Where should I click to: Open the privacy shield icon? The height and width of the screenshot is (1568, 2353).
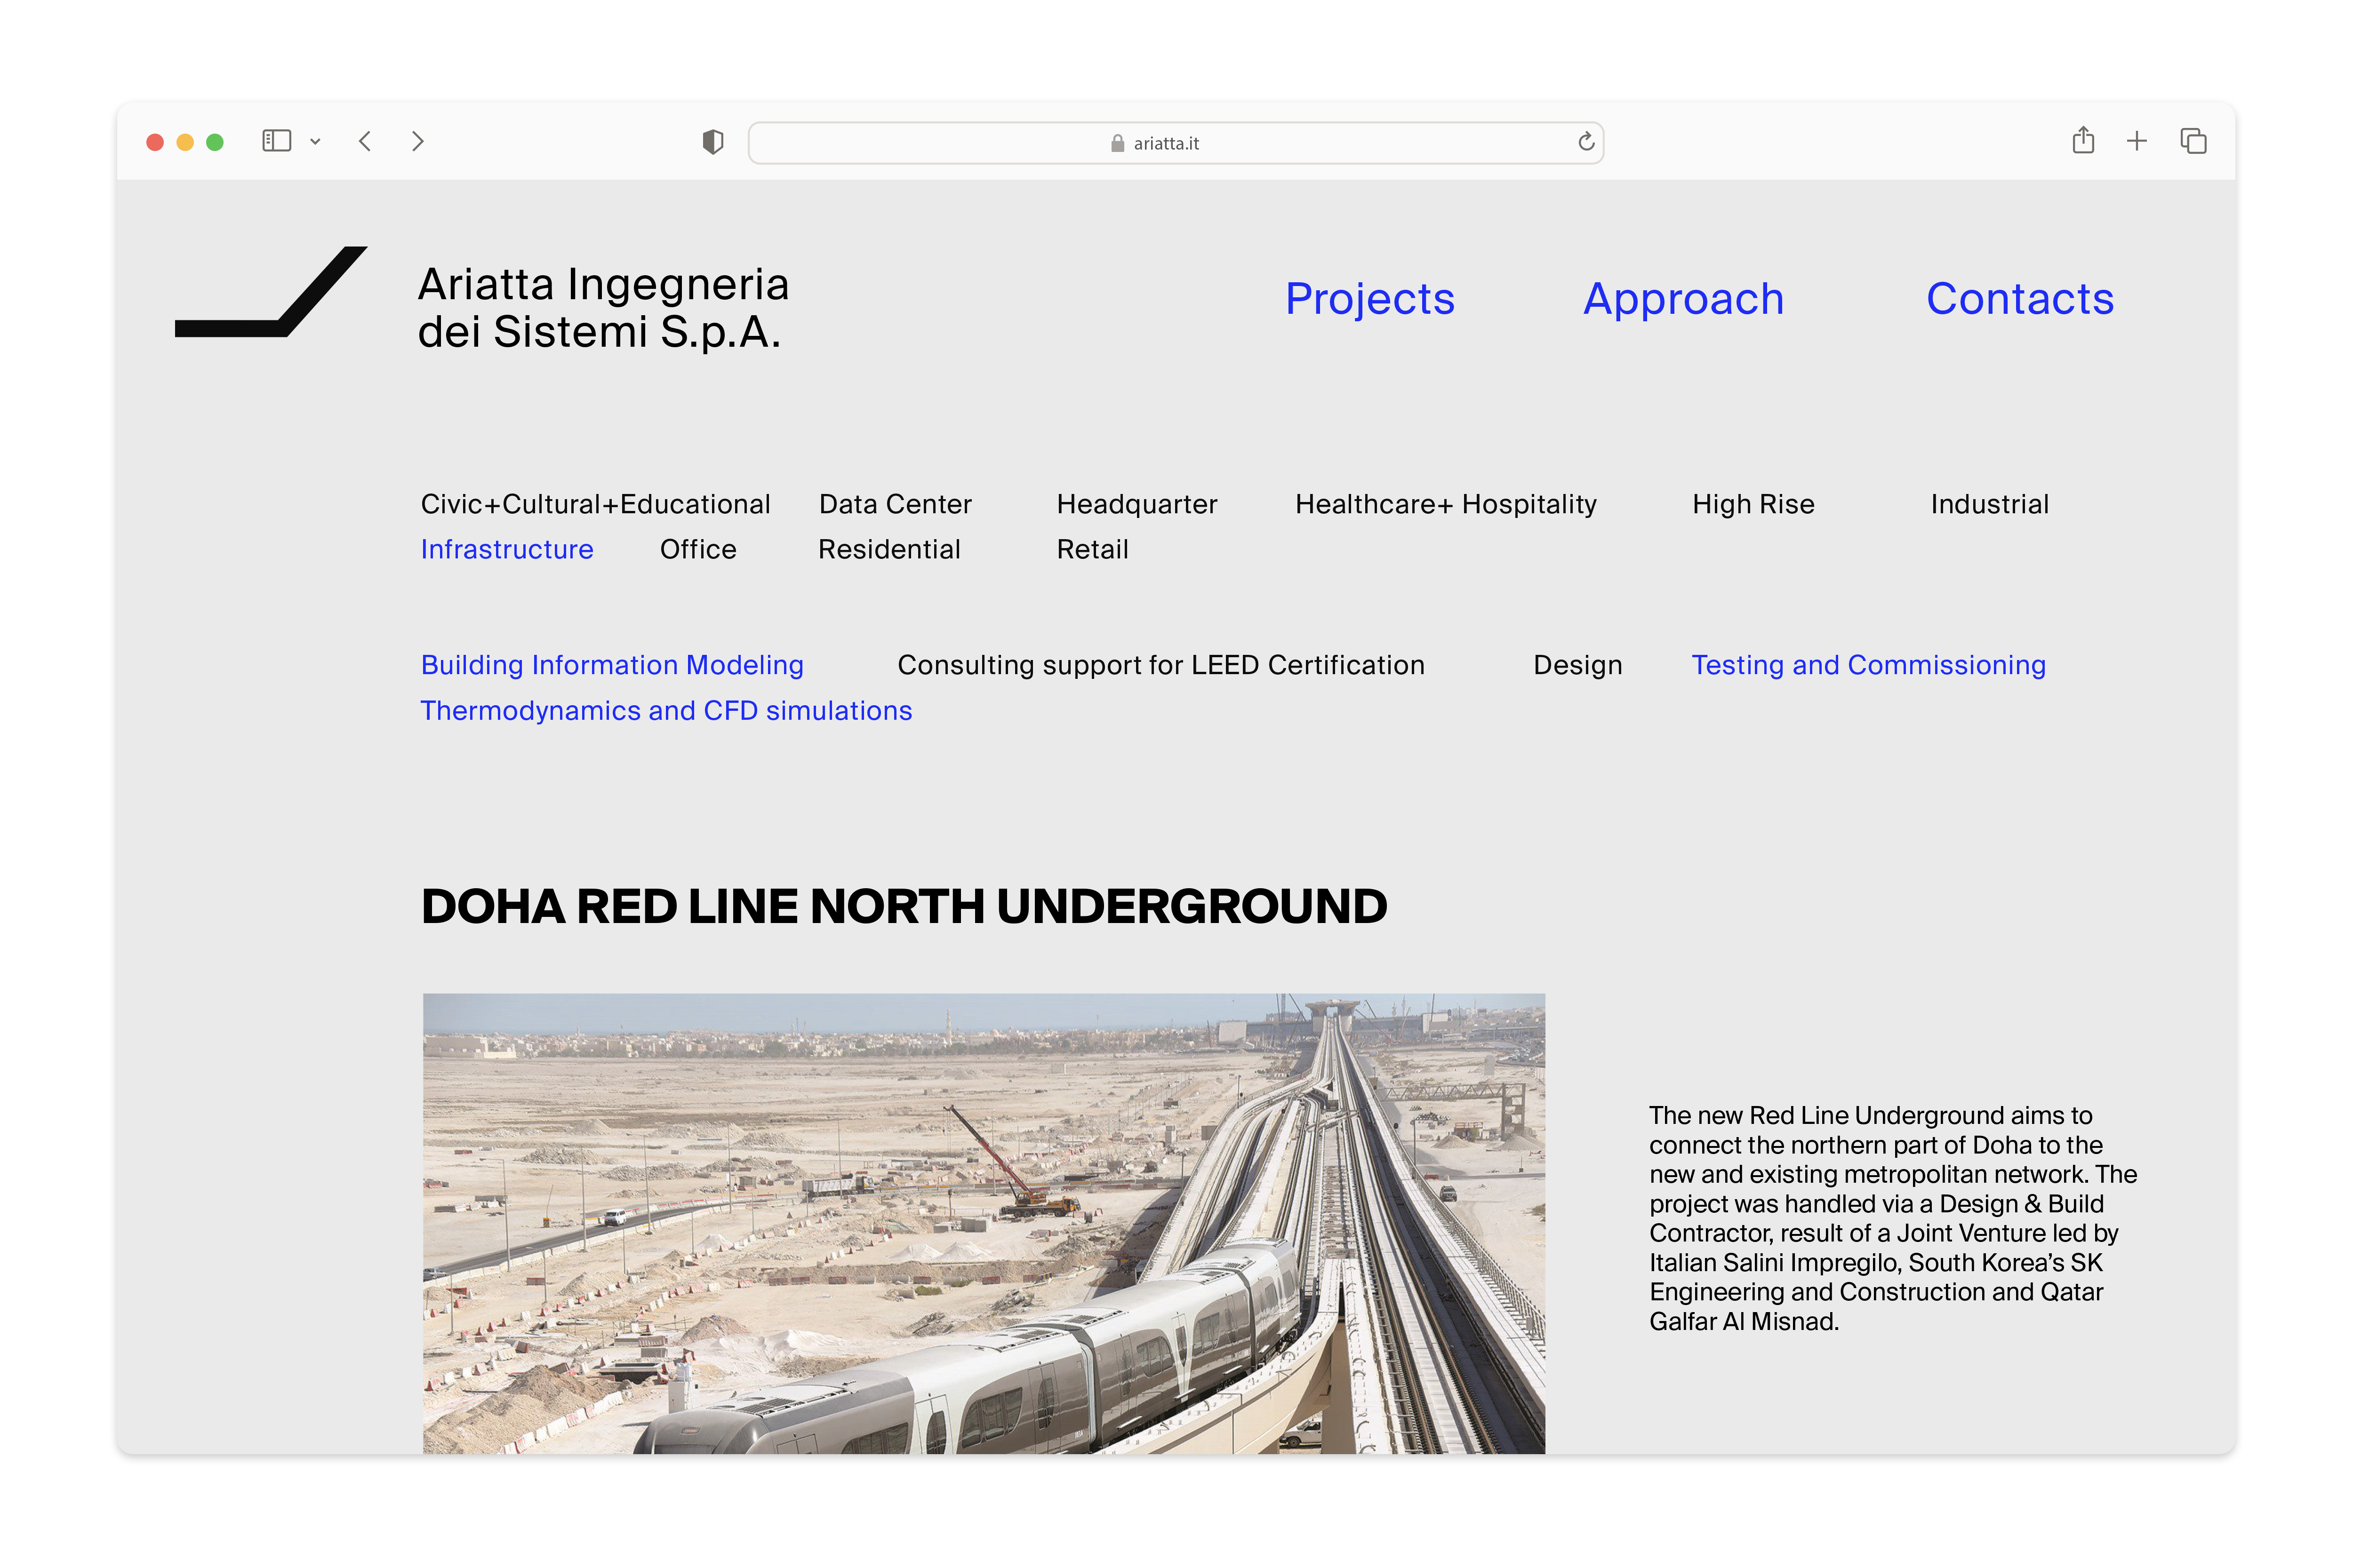point(712,142)
